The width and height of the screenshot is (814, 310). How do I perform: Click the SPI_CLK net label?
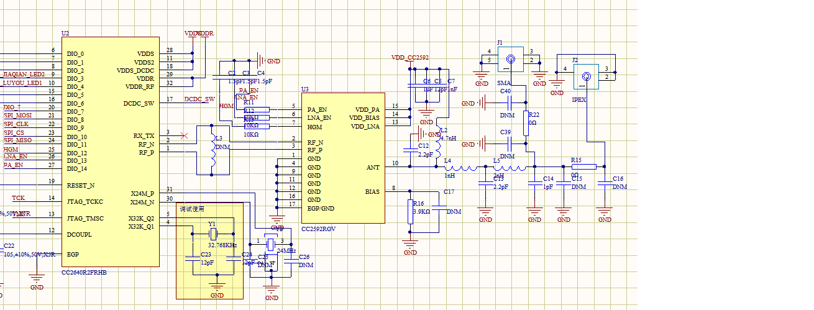point(17,124)
